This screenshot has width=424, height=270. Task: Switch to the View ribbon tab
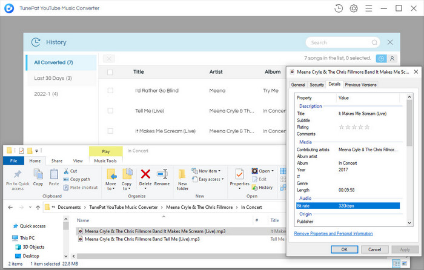tap(78, 161)
